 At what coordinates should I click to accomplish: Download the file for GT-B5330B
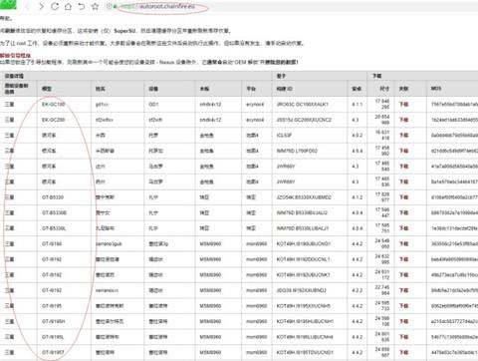[403, 212]
